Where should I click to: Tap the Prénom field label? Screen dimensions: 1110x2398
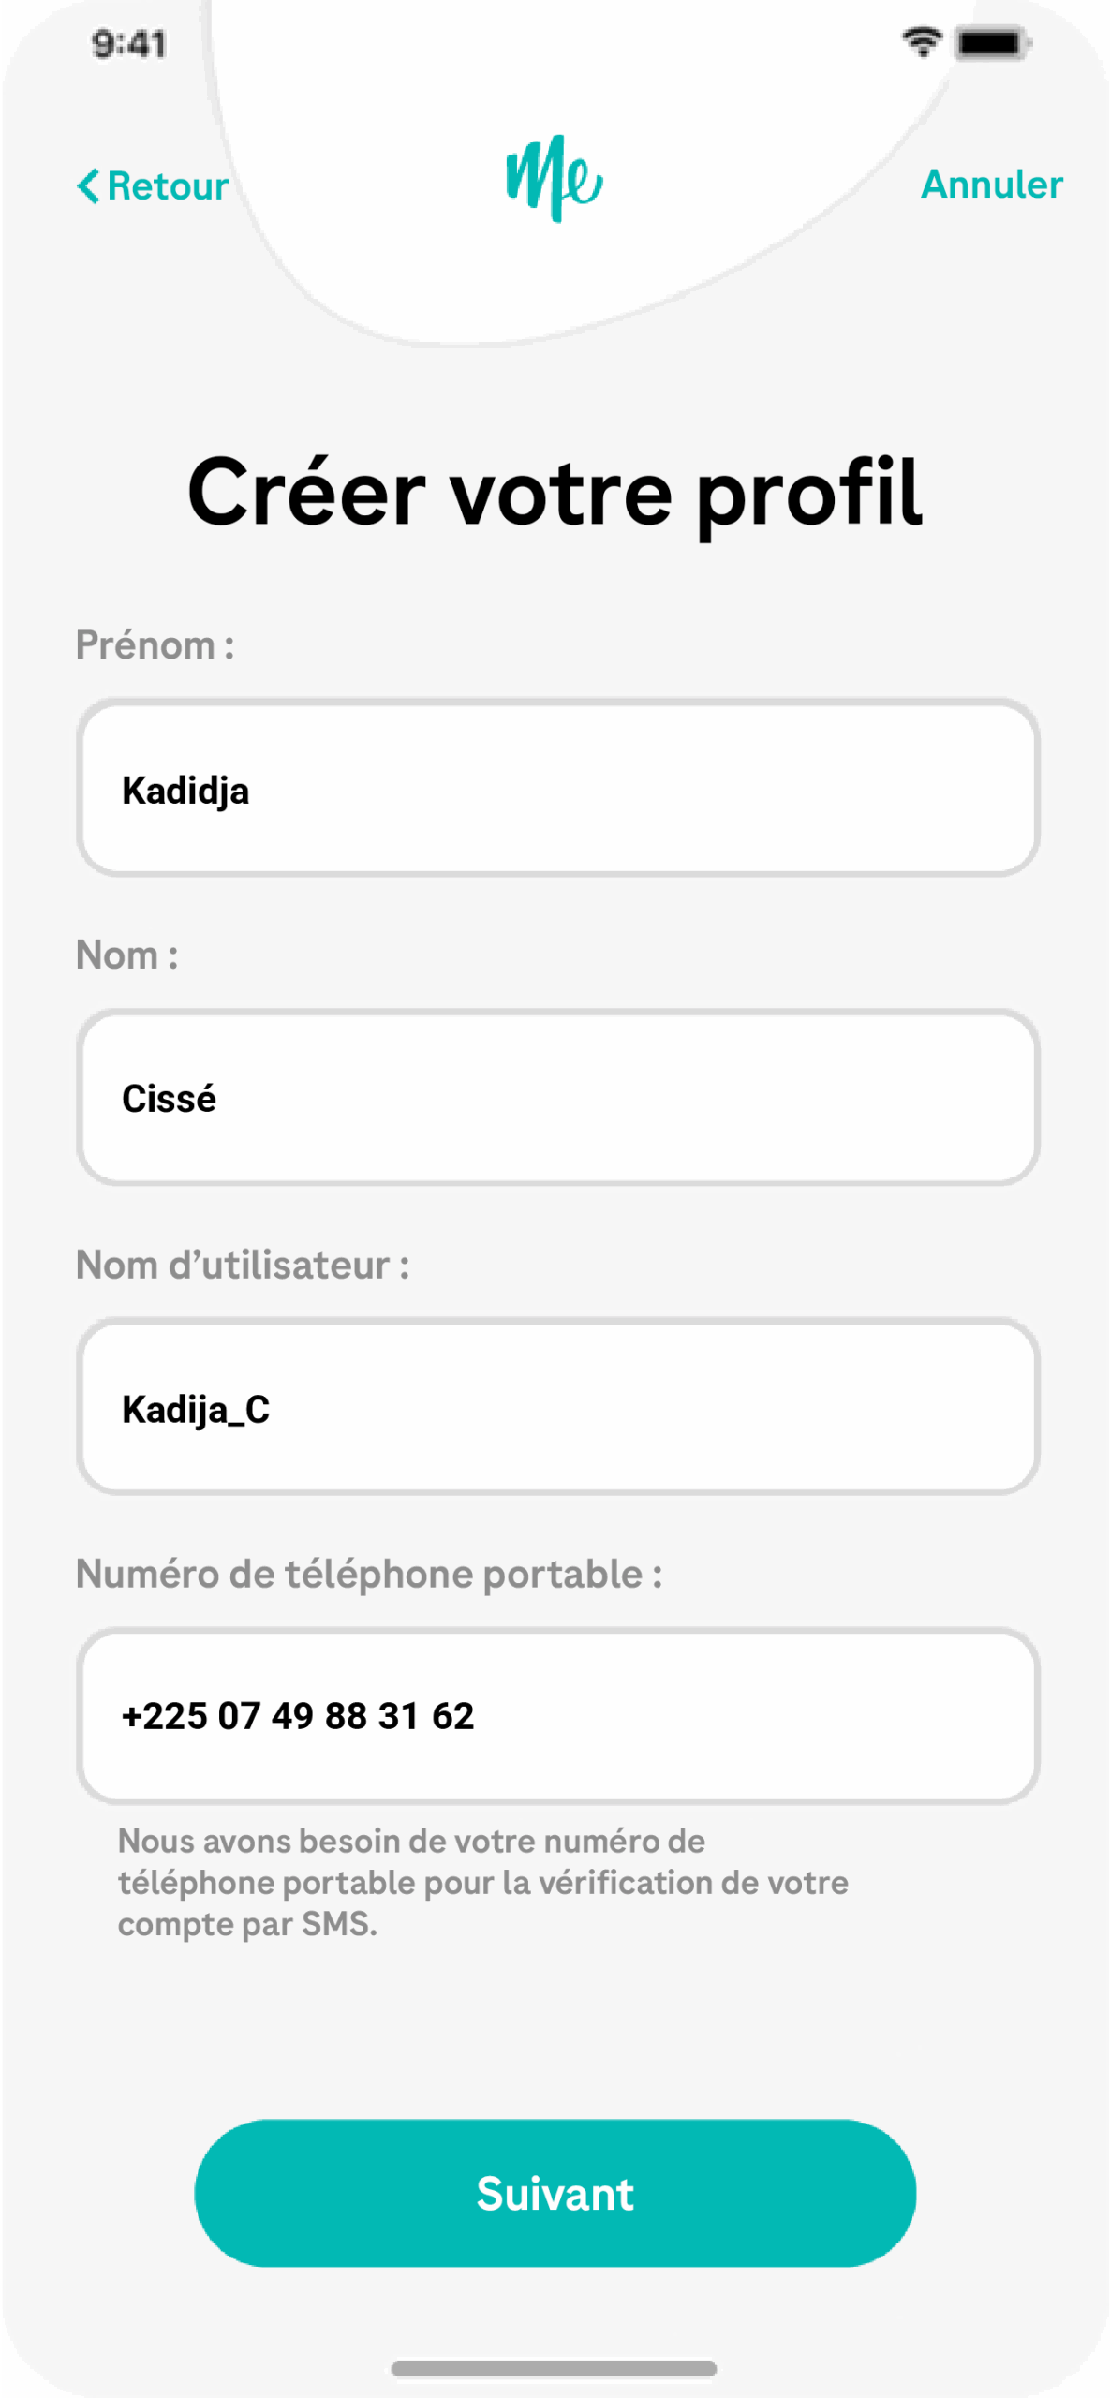point(155,645)
